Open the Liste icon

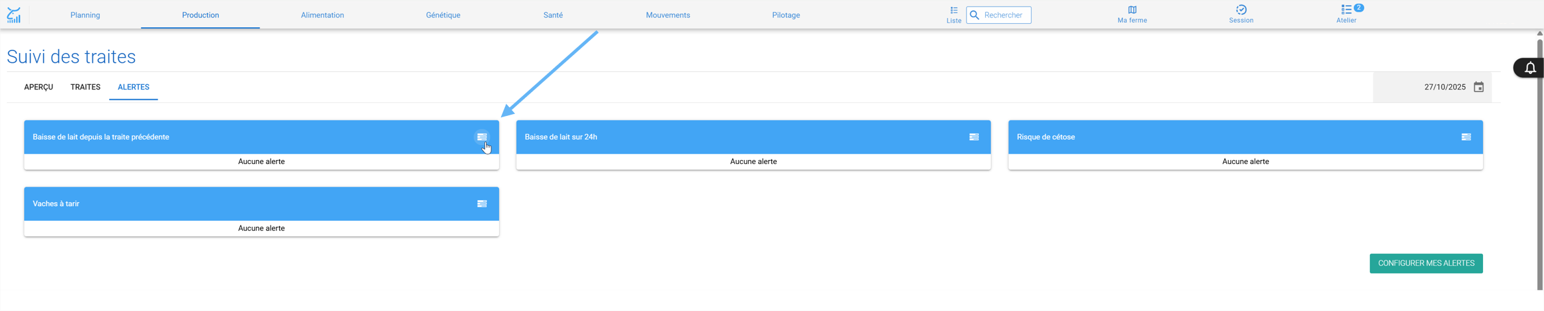pos(953,10)
